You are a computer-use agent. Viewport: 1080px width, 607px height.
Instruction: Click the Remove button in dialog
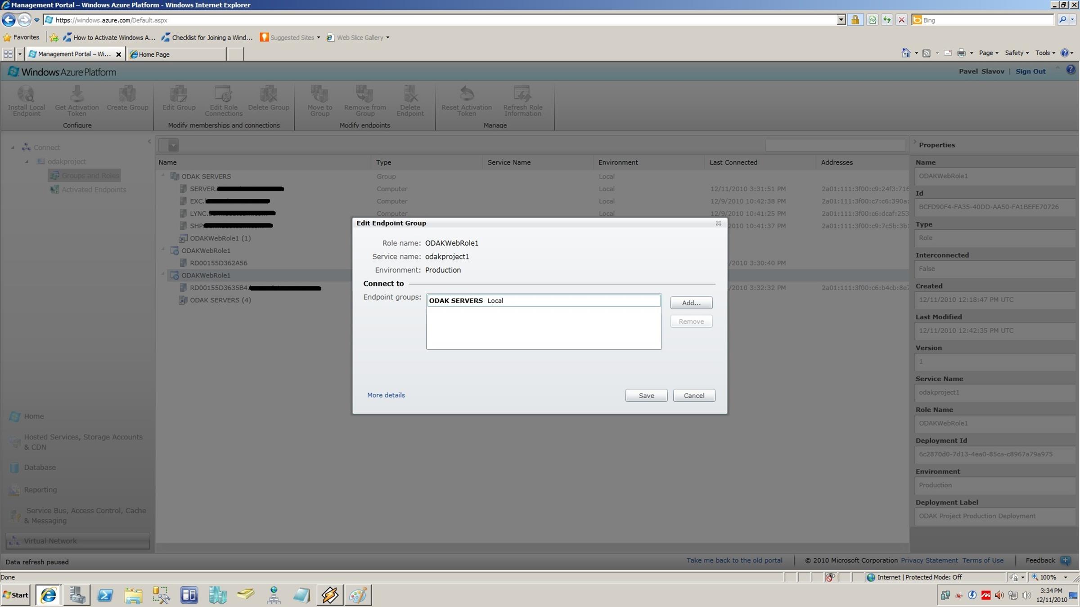pos(691,321)
